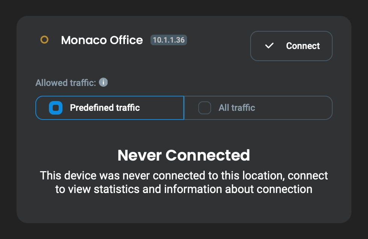Click the word "Monaco" in the title

pyautogui.click(x=84, y=40)
